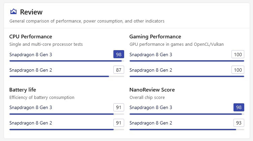Click Snapdragon 8 Gen 2 CPU progress bar

pos(67,76)
